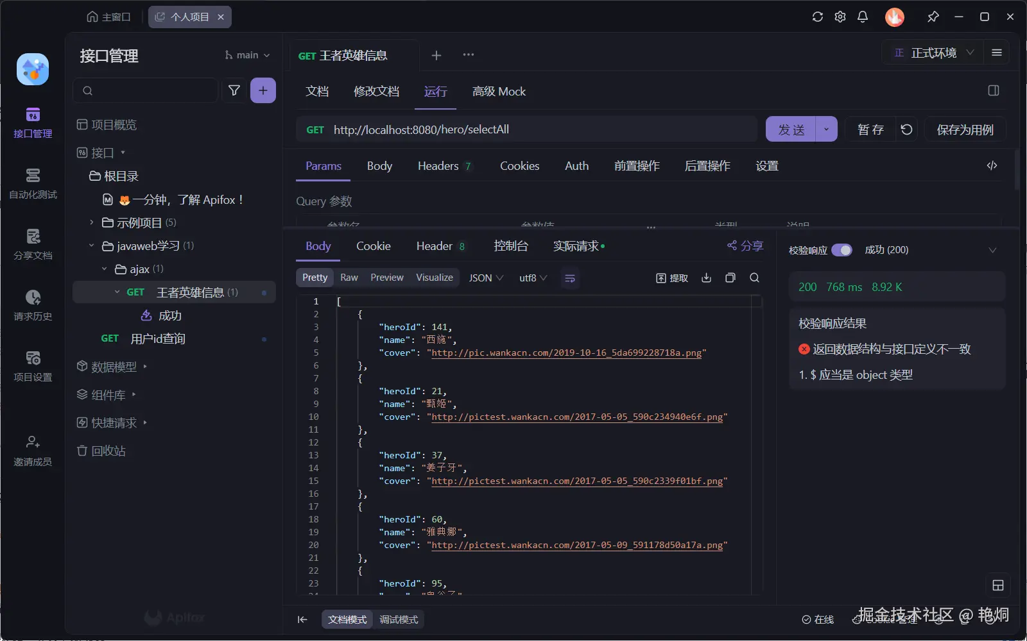Click the user avatar
This screenshot has height=641, width=1027.
(895, 17)
